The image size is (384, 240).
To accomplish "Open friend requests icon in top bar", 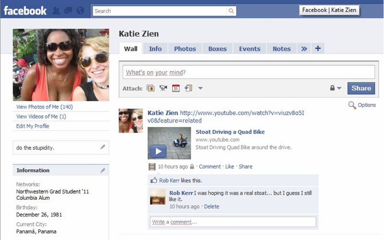I will (56, 11).
